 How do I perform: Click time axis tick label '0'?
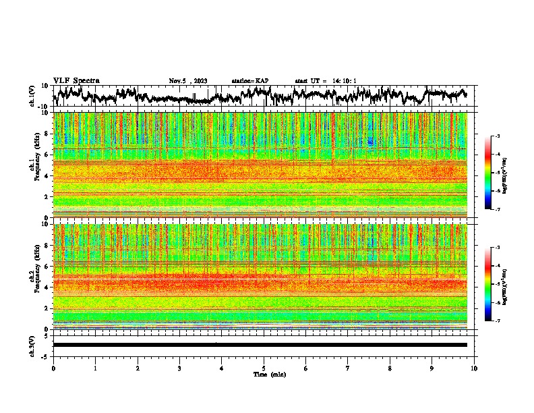pyautogui.click(x=53, y=368)
